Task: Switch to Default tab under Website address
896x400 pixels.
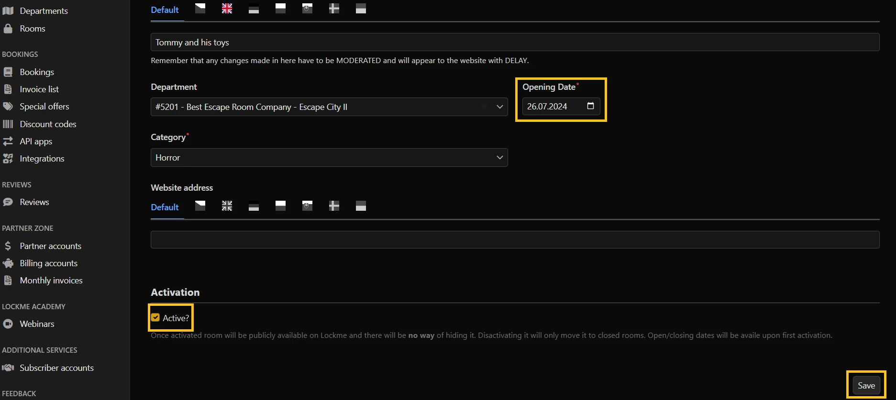Action: [x=165, y=207]
